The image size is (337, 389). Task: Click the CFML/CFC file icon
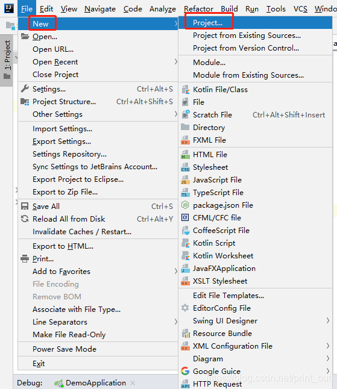[x=185, y=217]
